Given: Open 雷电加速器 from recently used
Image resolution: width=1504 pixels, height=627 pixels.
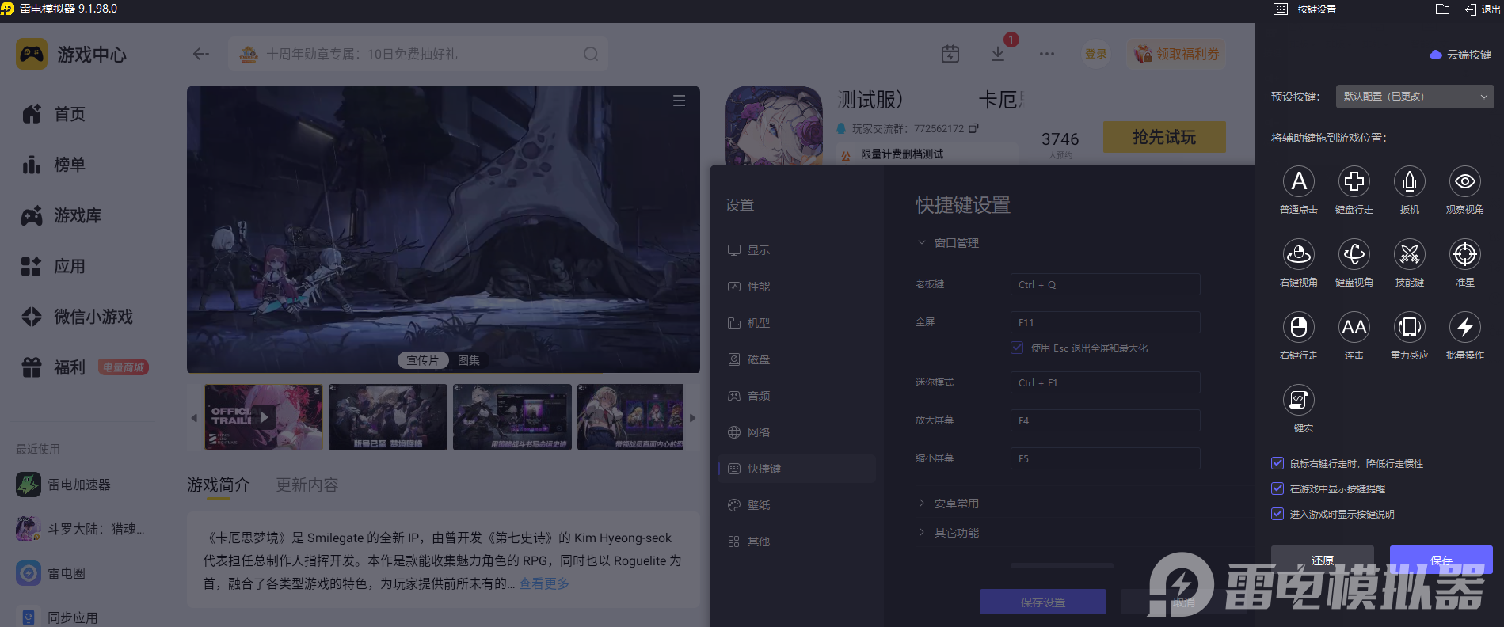Looking at the screenshot, I should (63, 484).
